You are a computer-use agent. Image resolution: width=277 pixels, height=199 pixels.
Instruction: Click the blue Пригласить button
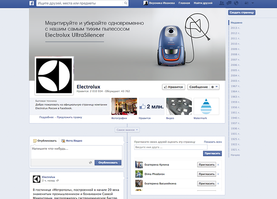click(212, 154)
